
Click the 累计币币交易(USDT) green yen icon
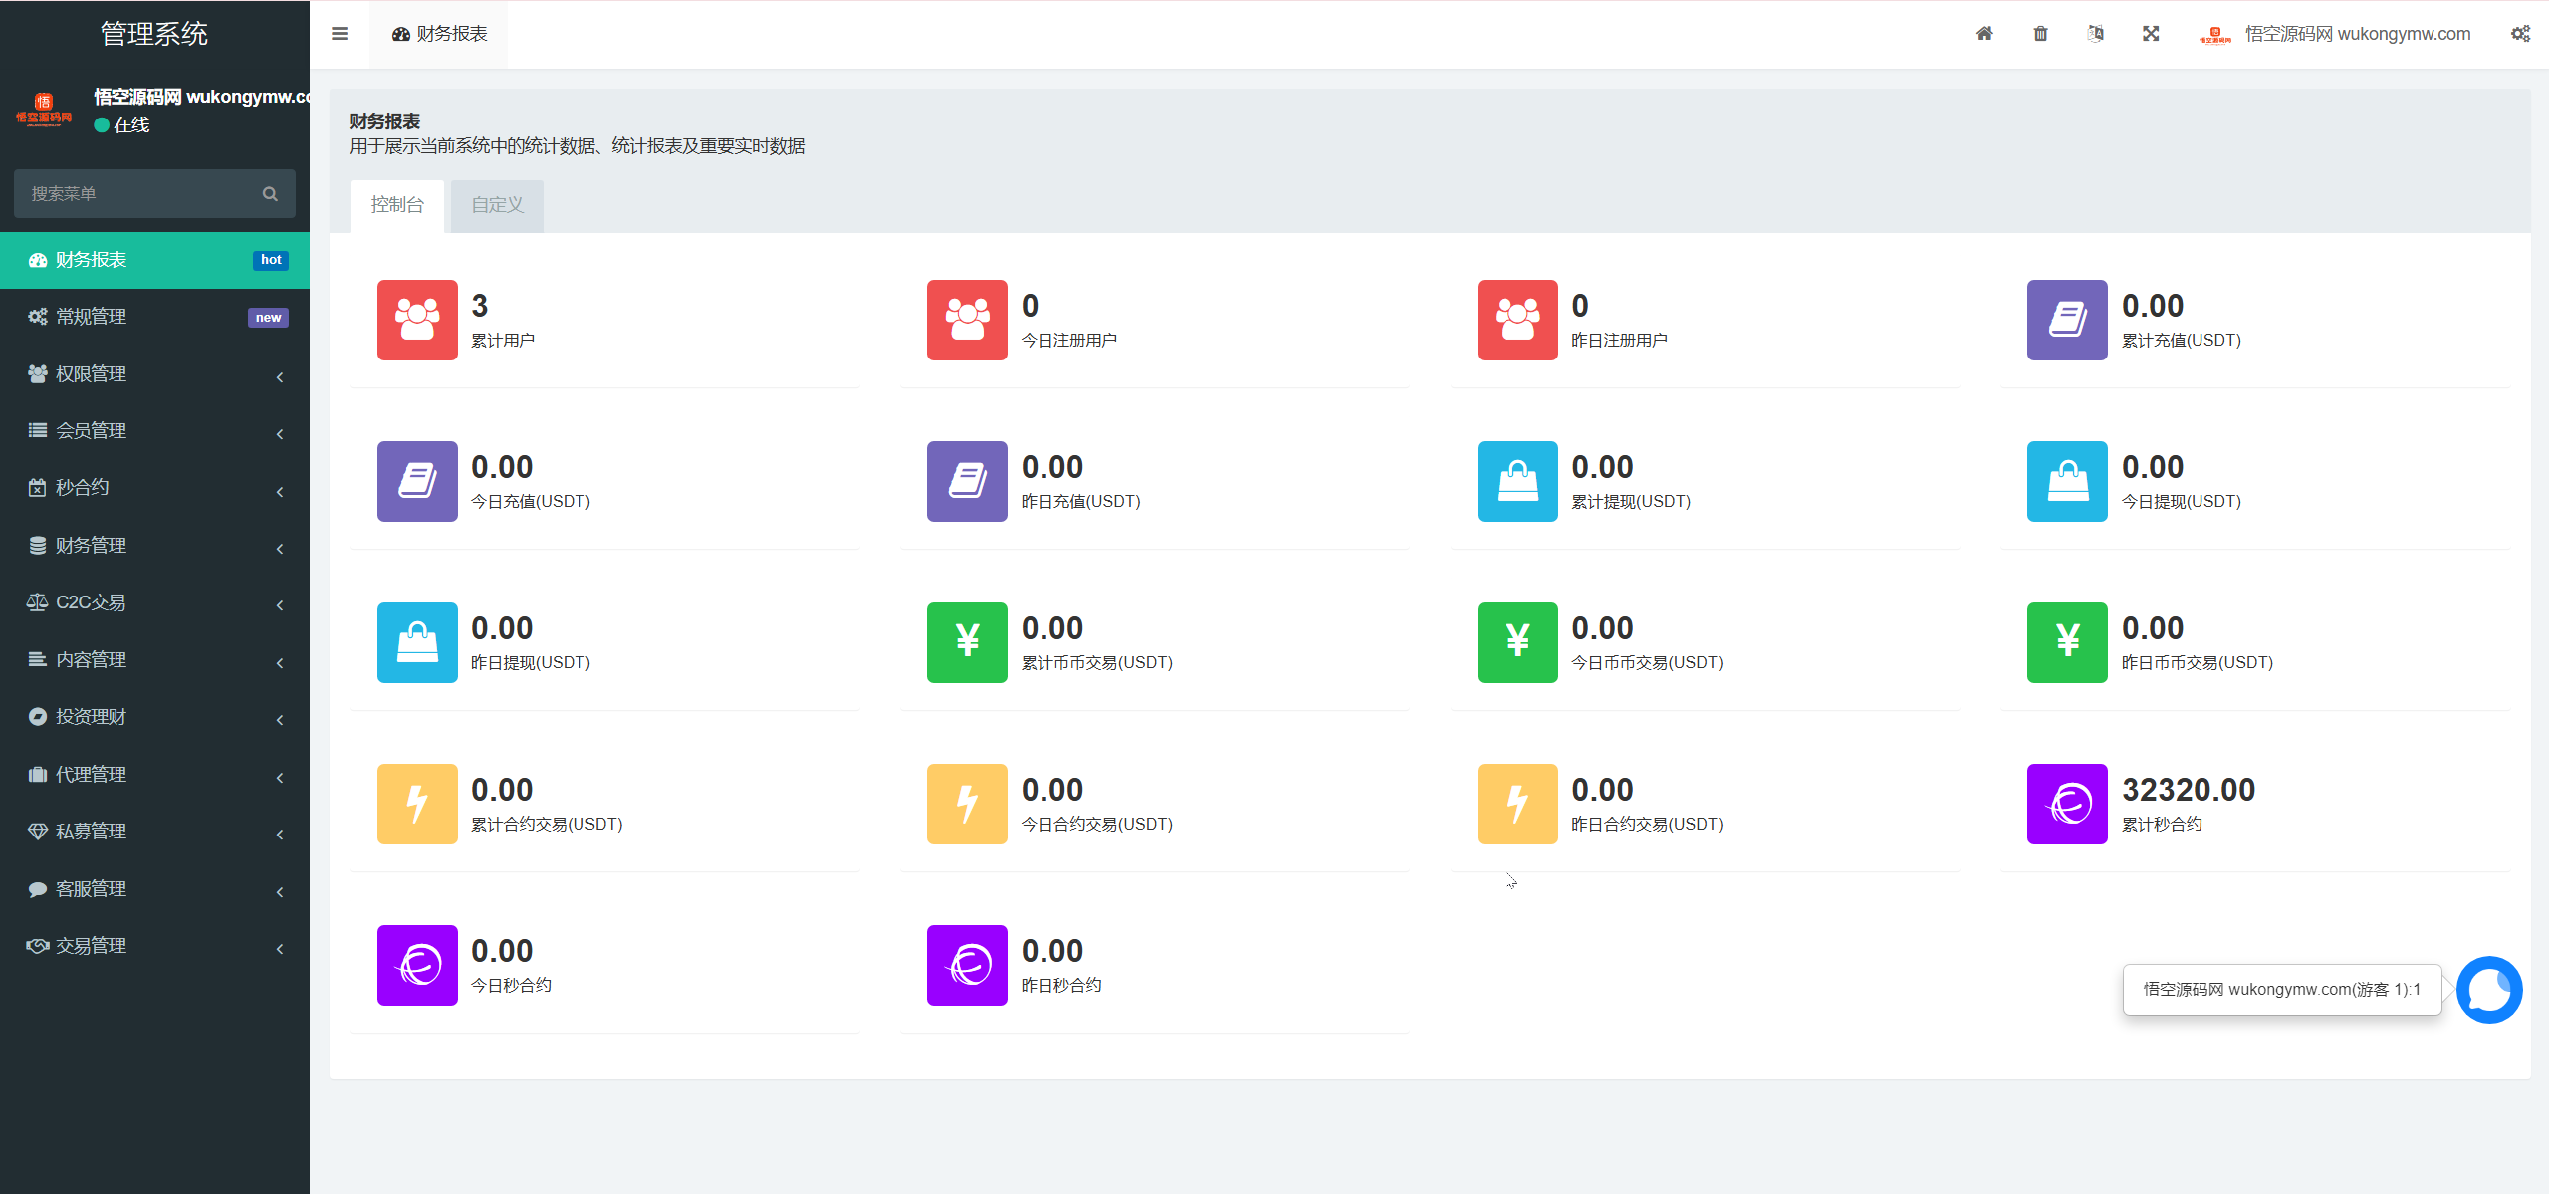pyautogui.click(x=967, y=642)
